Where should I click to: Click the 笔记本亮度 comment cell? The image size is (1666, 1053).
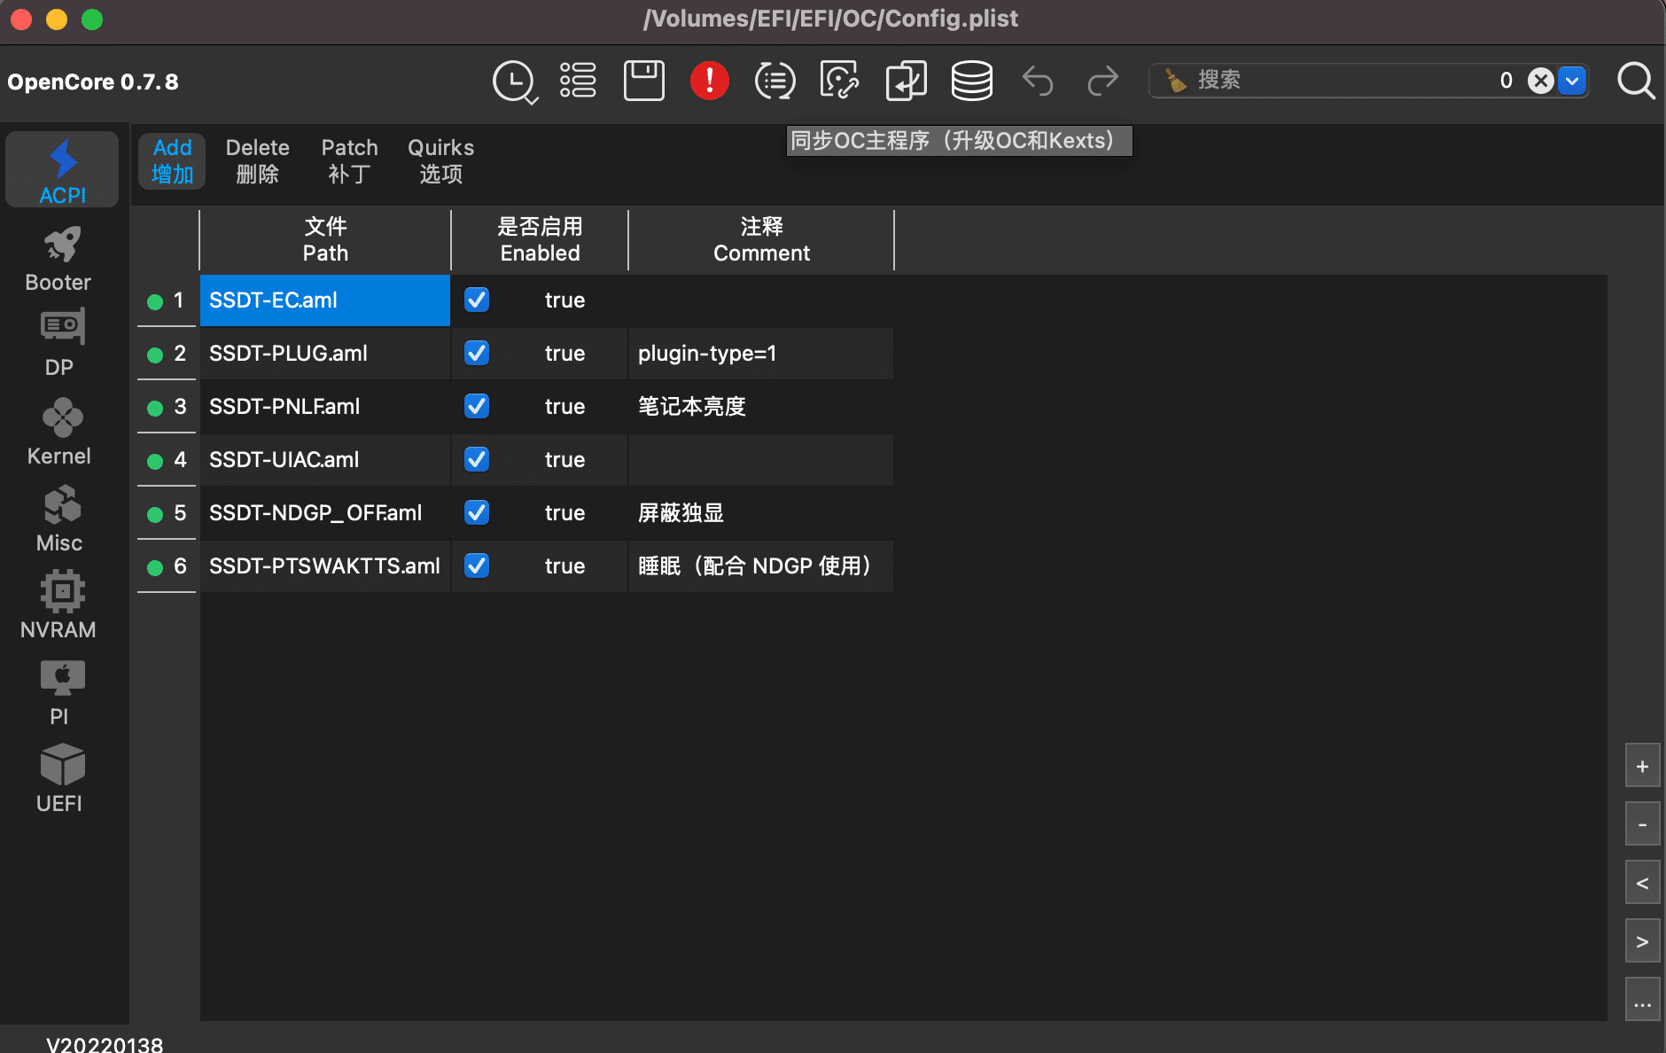click(x=761, y=406)
